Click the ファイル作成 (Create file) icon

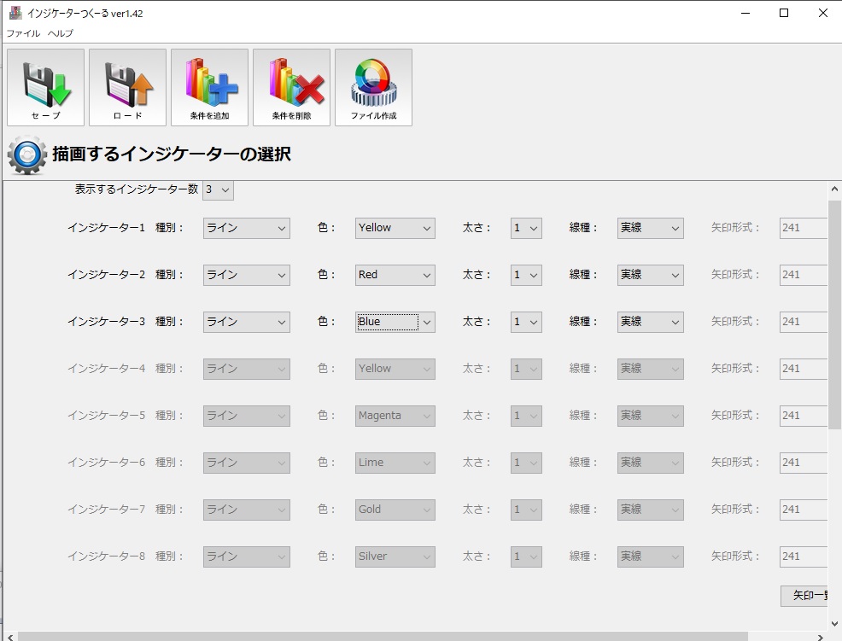click(373, 87)
